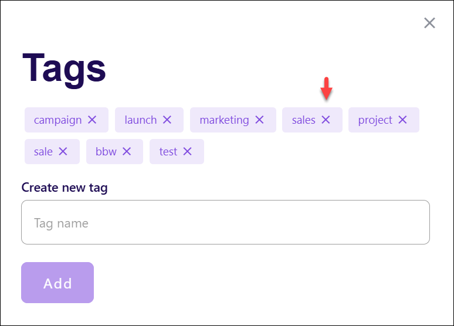Delete the sale tag X icon
This screenshot has width=454, height=326.
point(63,151)
